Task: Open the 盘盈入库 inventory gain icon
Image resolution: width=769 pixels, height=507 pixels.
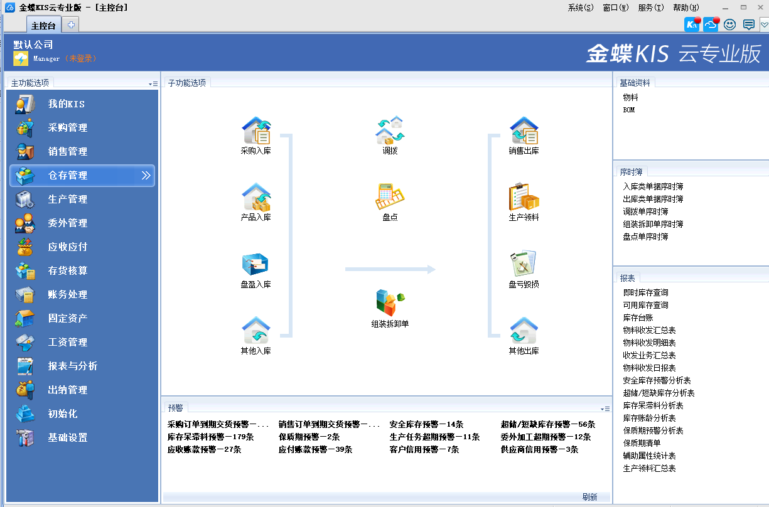Action: pos(256,265)
